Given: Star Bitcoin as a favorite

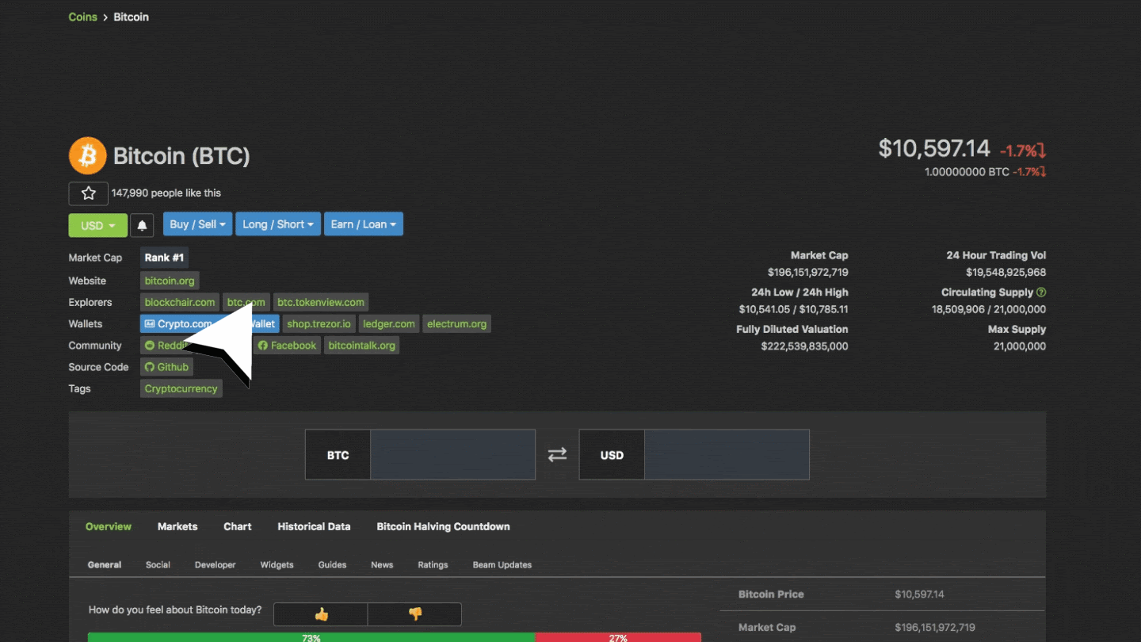Looking at the screenshot, I should (x=88, y=193).
